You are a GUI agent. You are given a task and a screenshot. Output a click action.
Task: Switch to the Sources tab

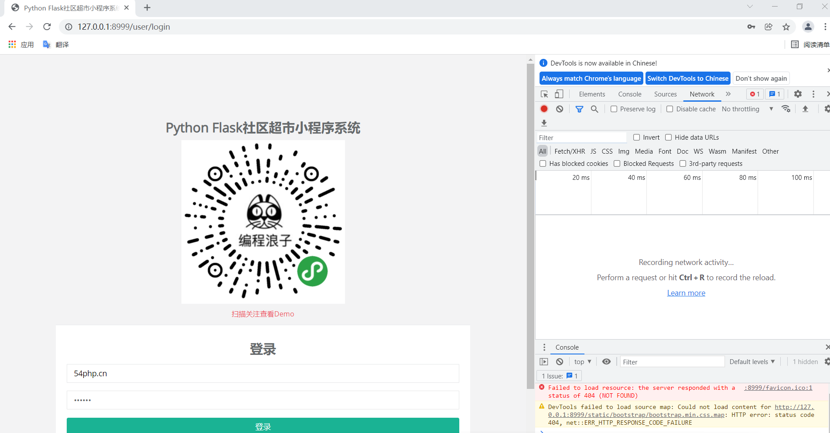pyautogui.click(x=665, y=94)
